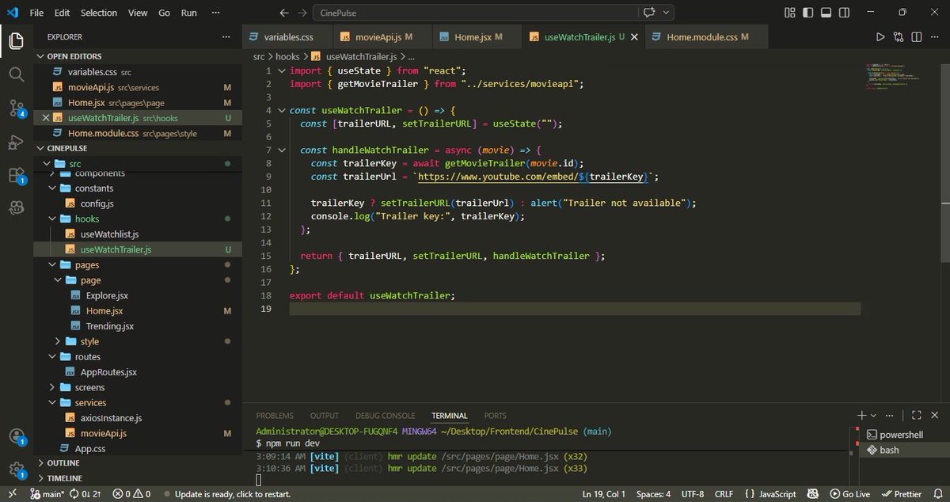
Task: Click the main* branch indicator
Action: [x=47, y=493]
